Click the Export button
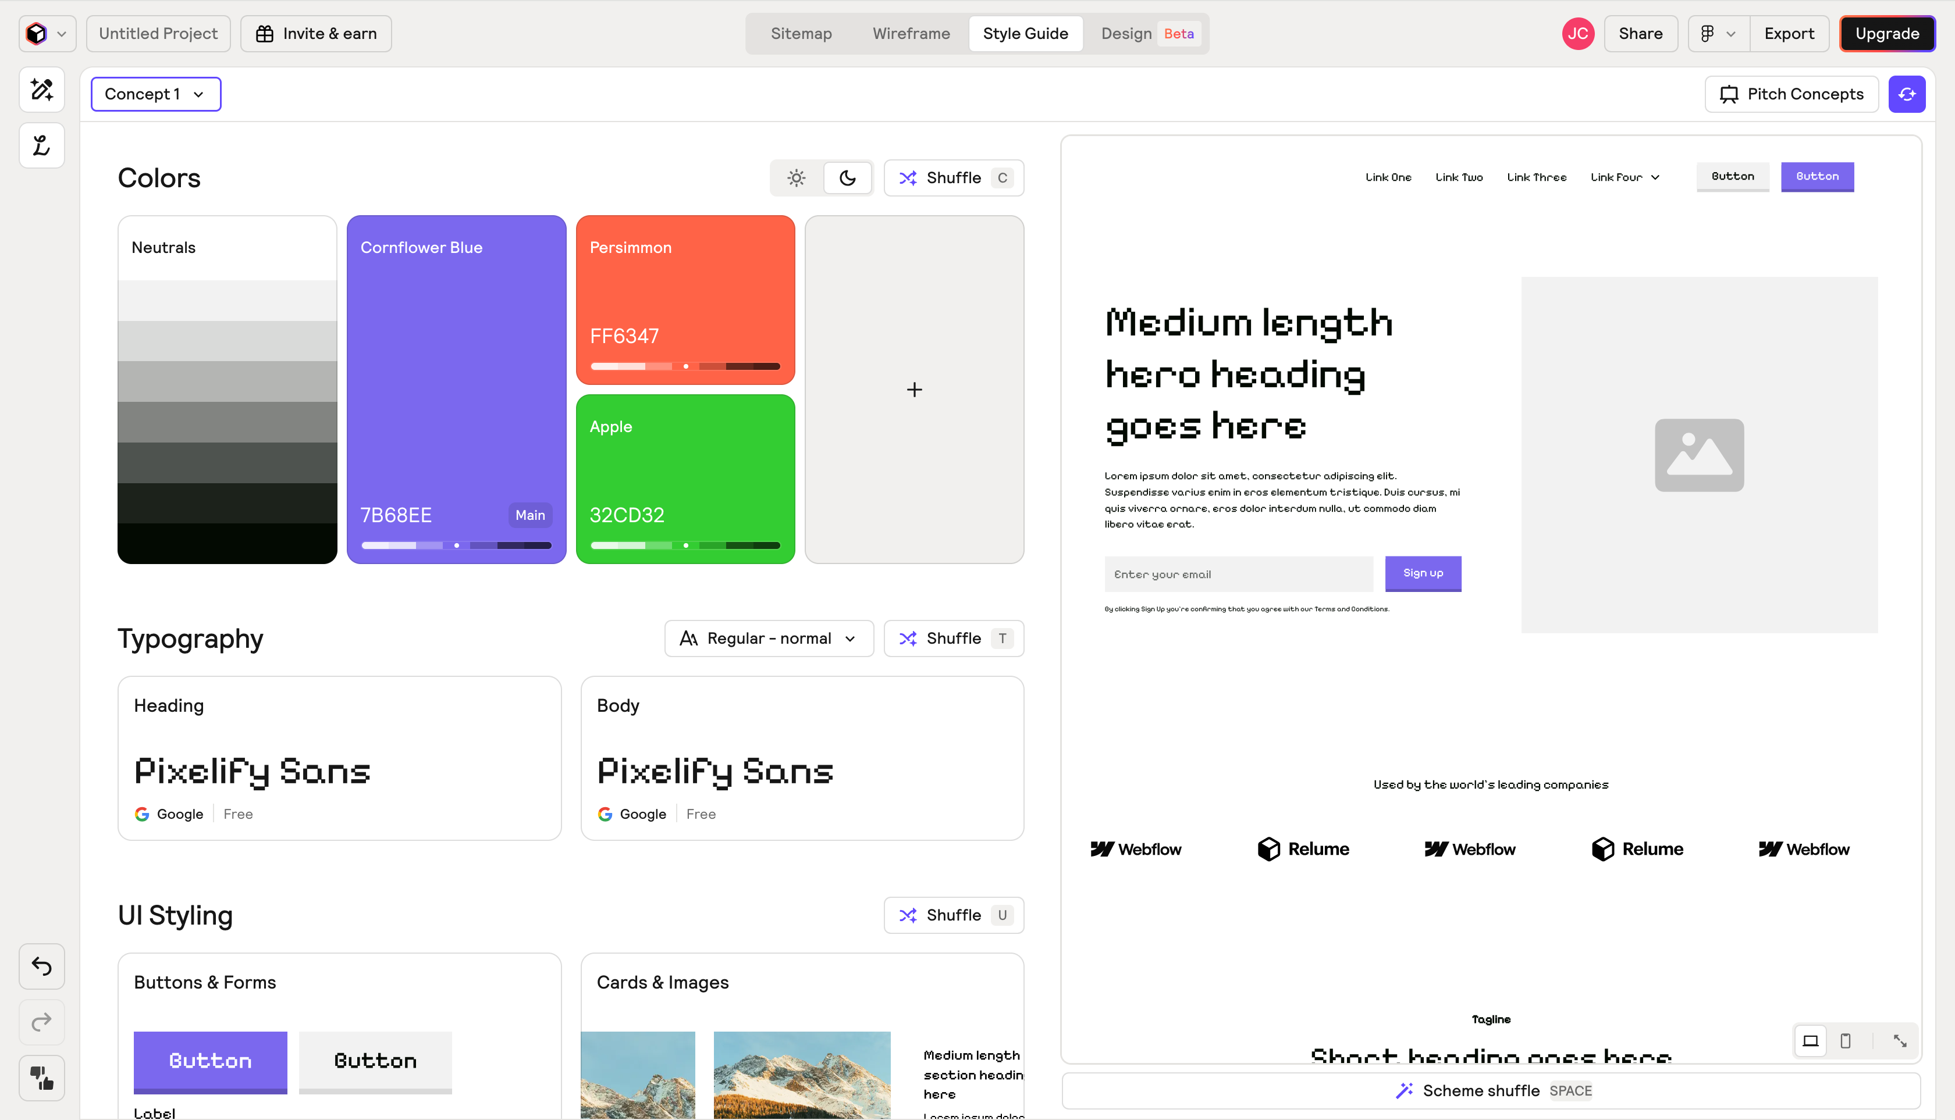Screen dimensions: 1955x1120 click(1789, 34)
